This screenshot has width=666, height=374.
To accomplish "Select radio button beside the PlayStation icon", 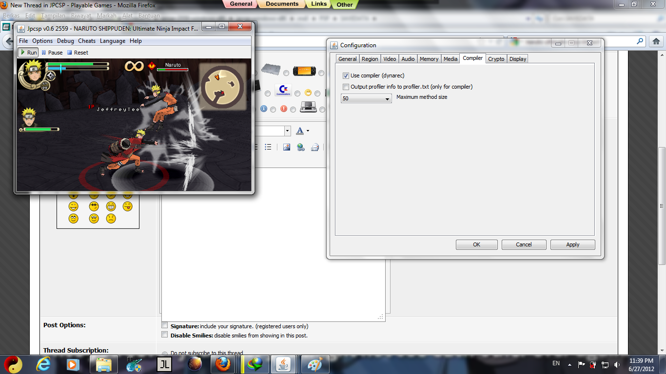I will click(x=286, y=73).
